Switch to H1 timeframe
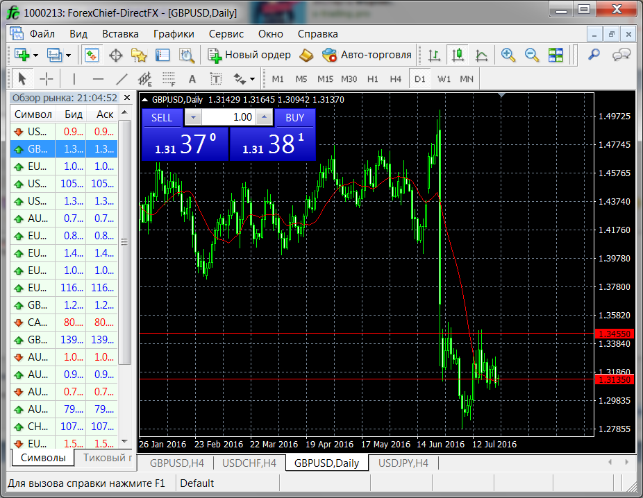 coord(372,79)
